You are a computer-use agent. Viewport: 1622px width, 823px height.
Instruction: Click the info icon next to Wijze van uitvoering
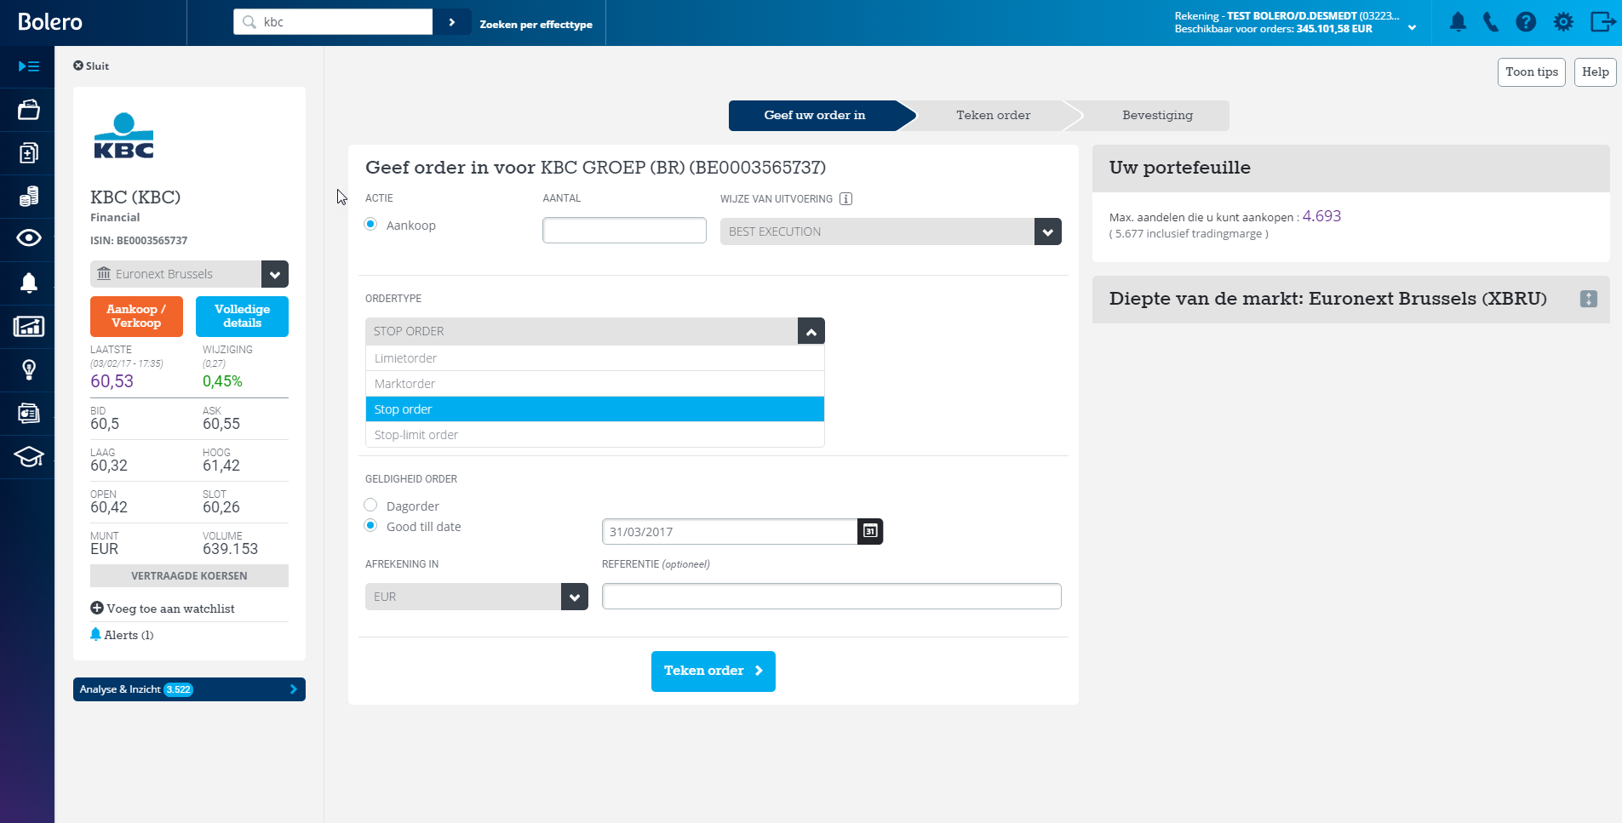(845, 199)
